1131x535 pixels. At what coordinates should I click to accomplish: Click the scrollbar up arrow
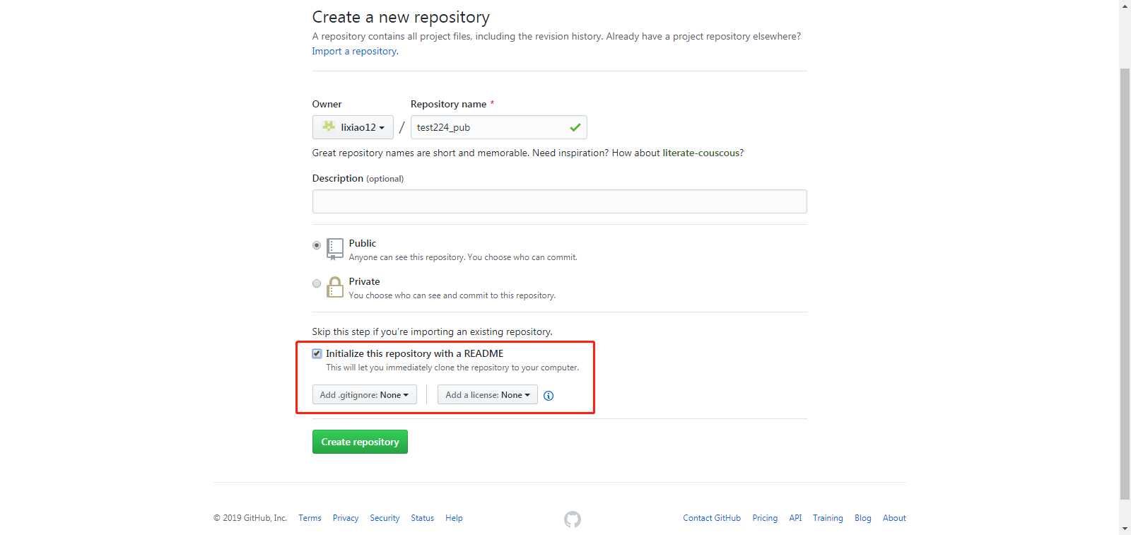pos(1125,5)
